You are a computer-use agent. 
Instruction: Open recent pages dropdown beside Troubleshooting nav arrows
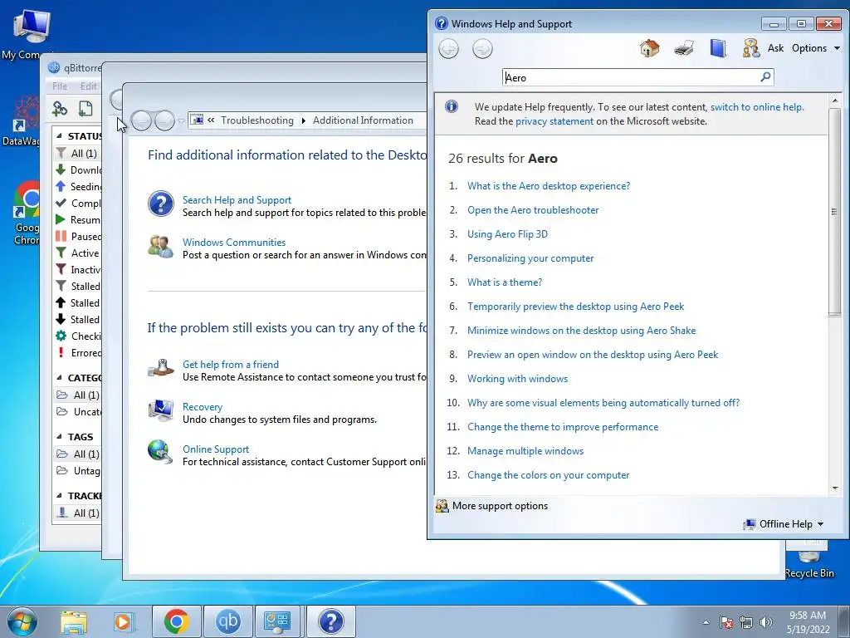click(x=181, y=120)
